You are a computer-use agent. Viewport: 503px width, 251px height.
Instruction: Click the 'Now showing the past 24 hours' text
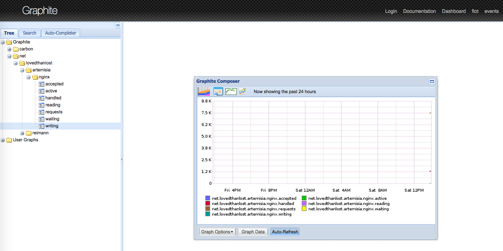(285, 92)
